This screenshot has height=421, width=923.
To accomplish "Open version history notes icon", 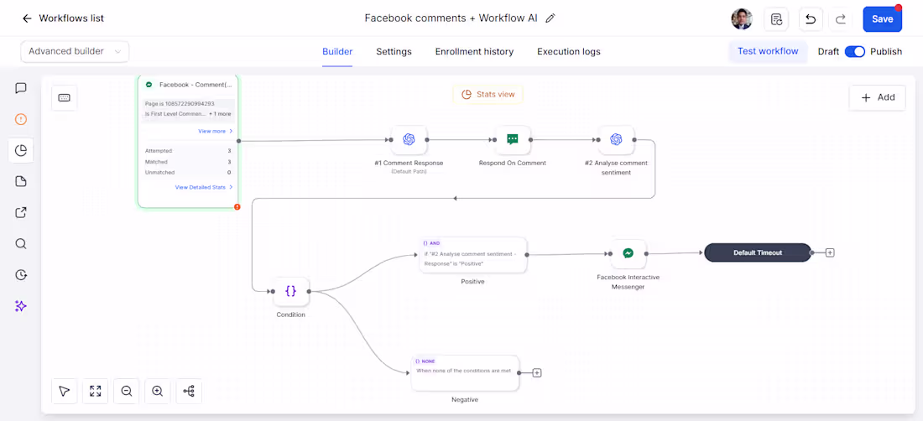I will pyautogui.click(x=776, y=18).
